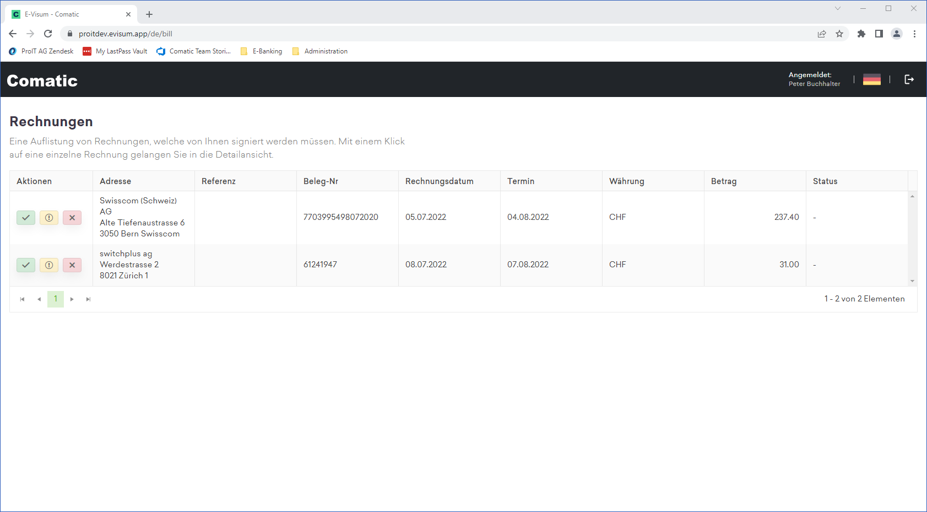Go to first page of invoice list
Screen dimensions: 927x512
[x=23, y=299]
